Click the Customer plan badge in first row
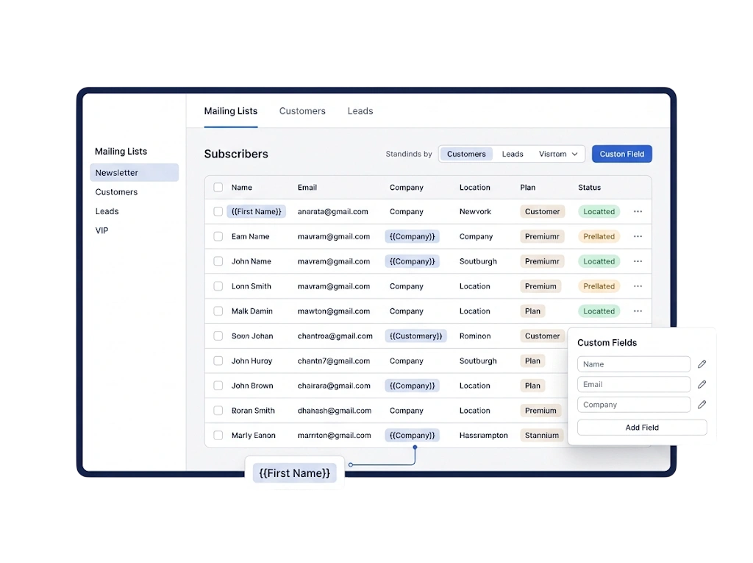Viewport: 753px width, 563px height. [542, 211]
